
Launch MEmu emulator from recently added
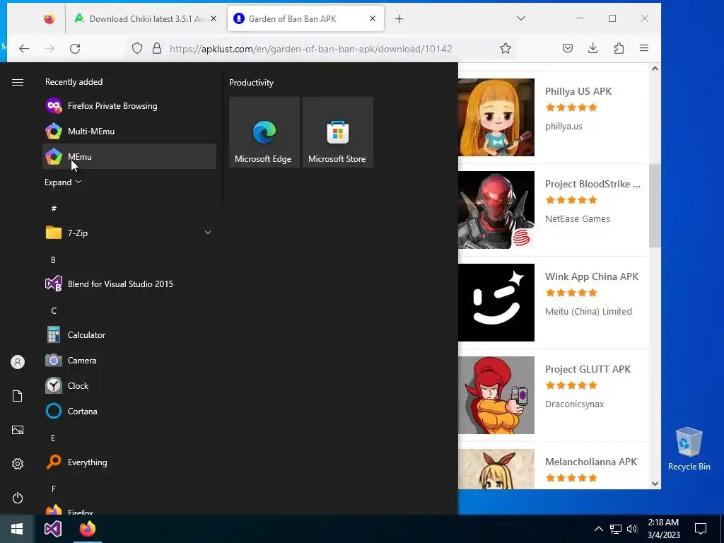coord(129,156)
